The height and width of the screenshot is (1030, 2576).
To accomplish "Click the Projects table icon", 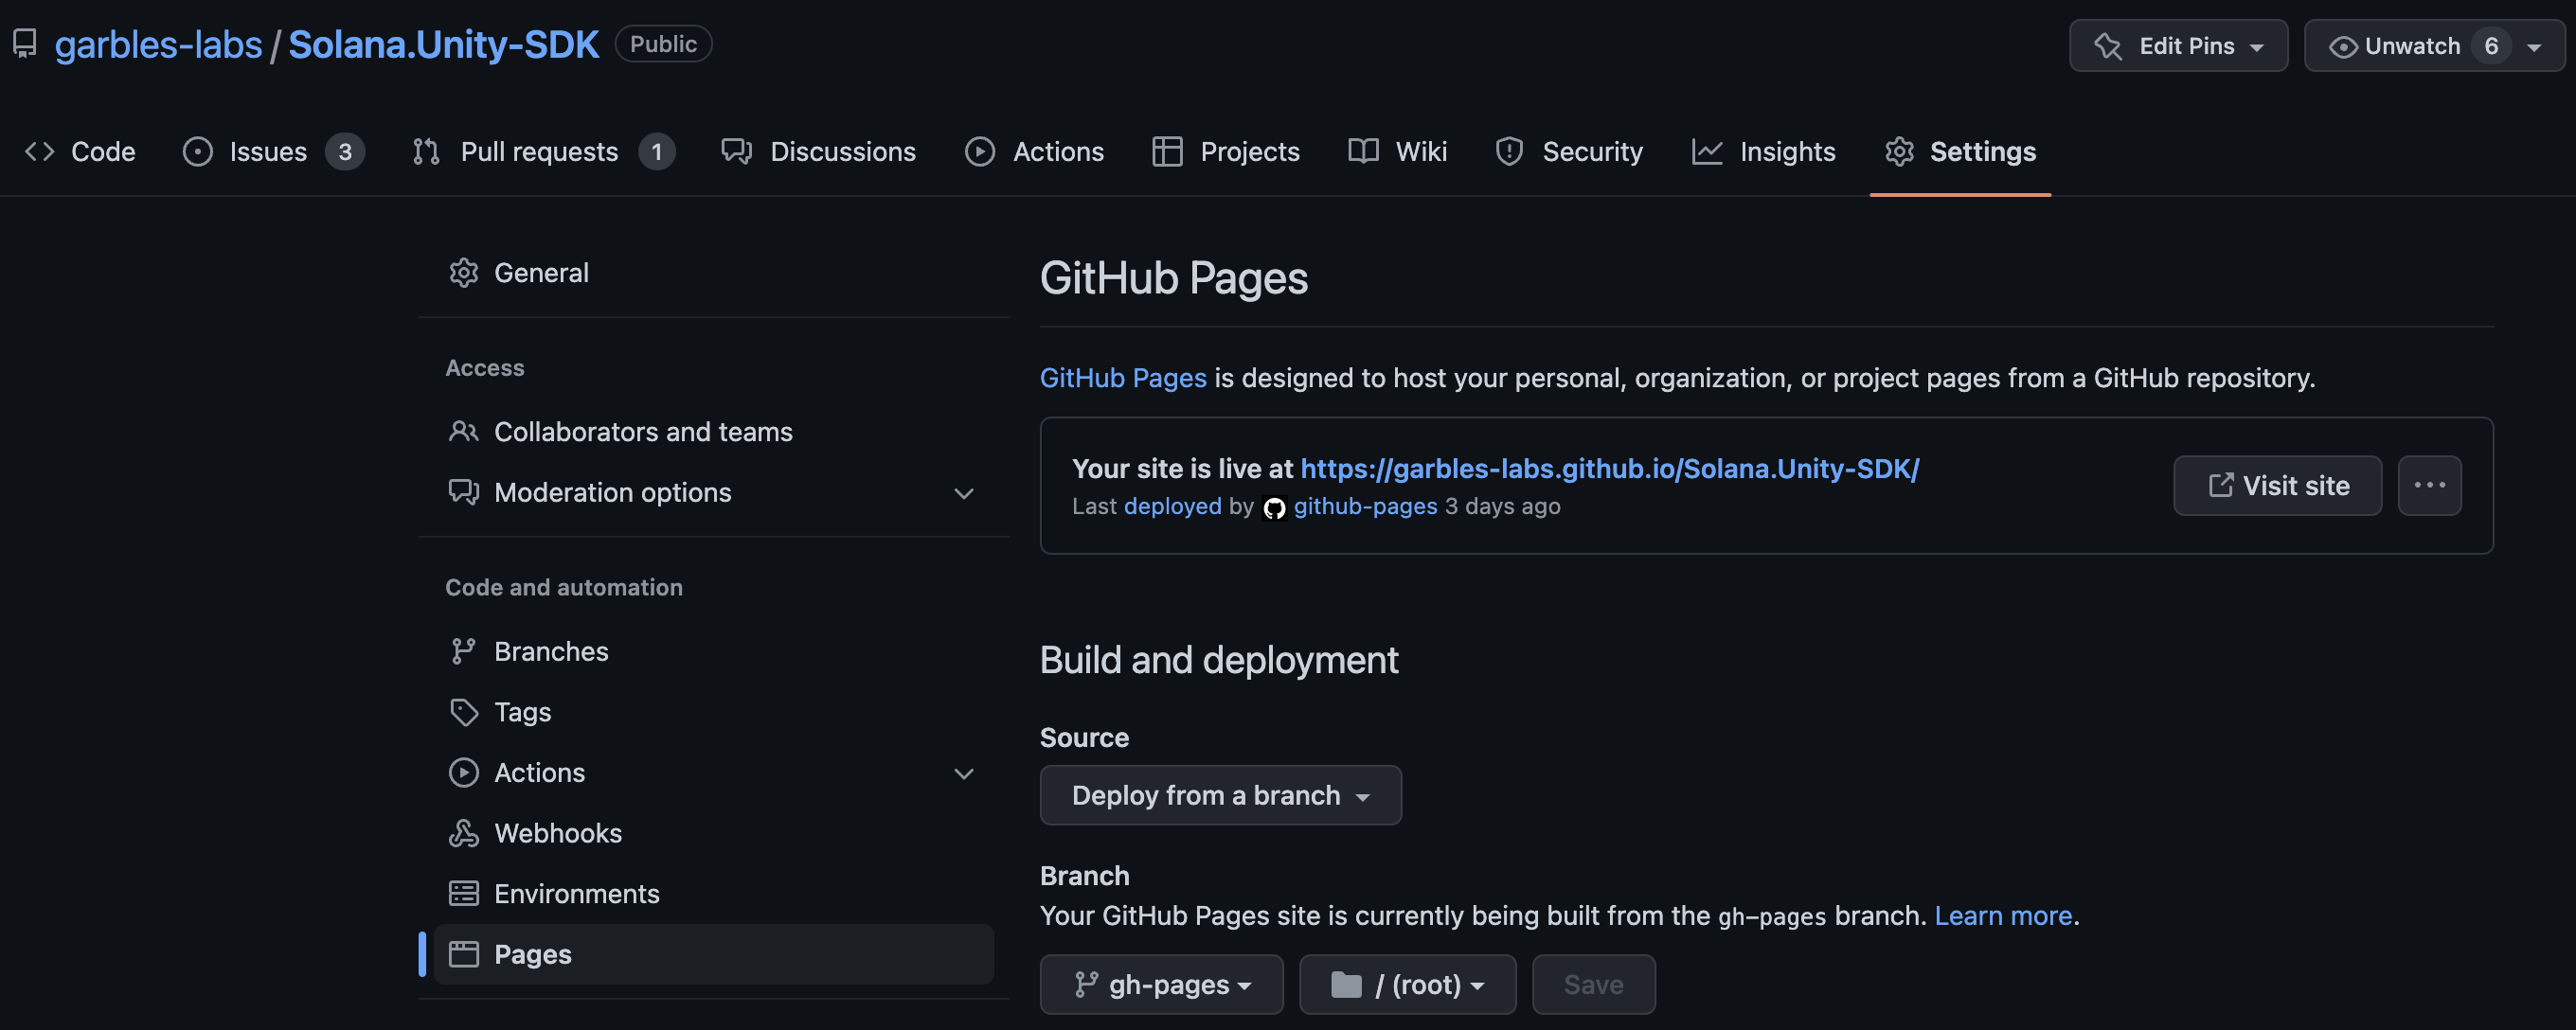I will [x=1166, y=151].
